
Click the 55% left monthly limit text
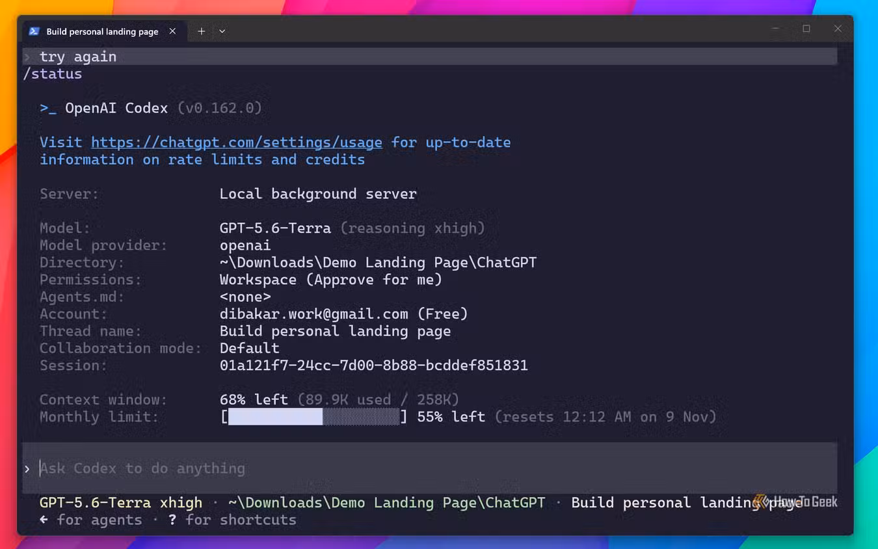451,417
